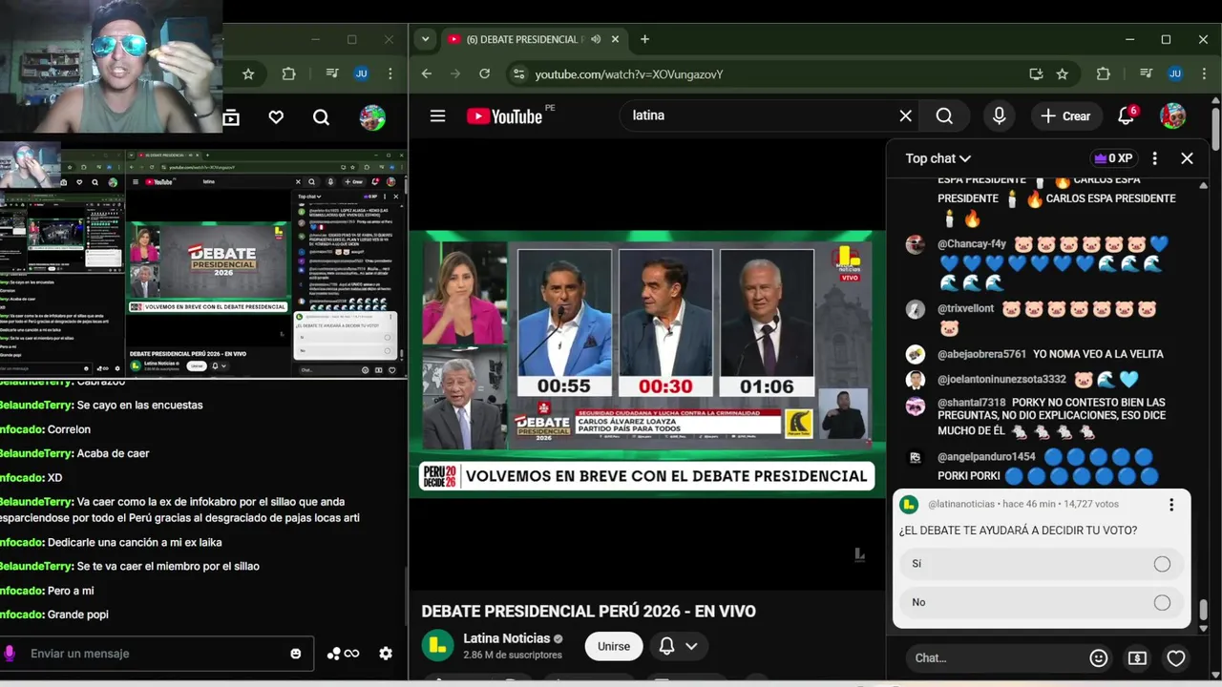View site information for youtube.com
The height and width of the screenshot is (687, 1222).
point(517,73)
